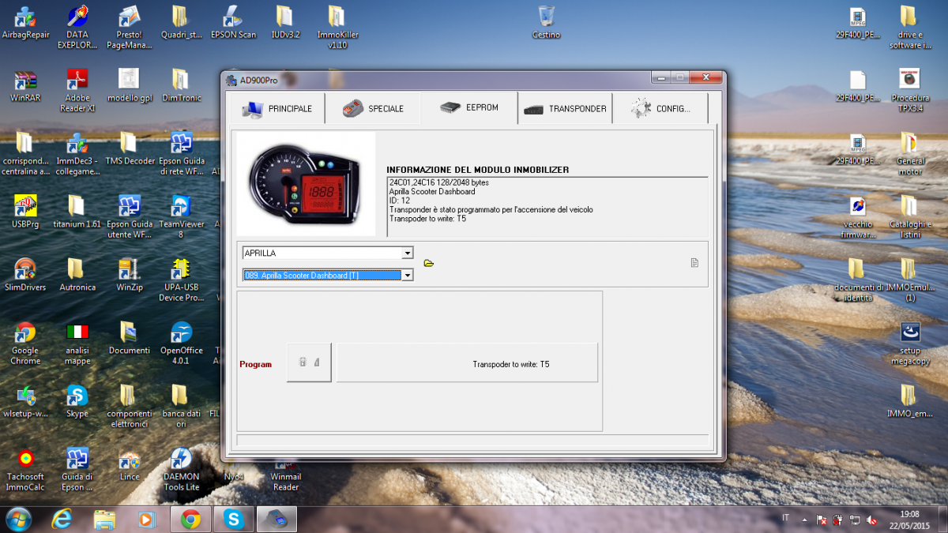
Task: Open DATA EXPLORER desktop shortcut
Action: [x=77, y=27]
